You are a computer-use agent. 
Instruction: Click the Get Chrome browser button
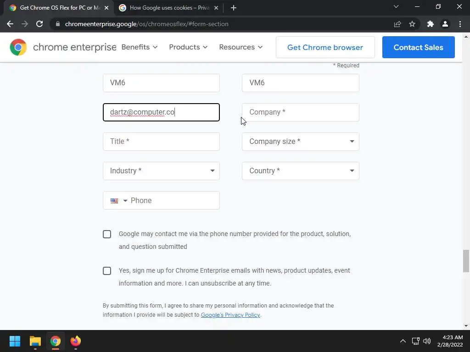coord(325,47)
